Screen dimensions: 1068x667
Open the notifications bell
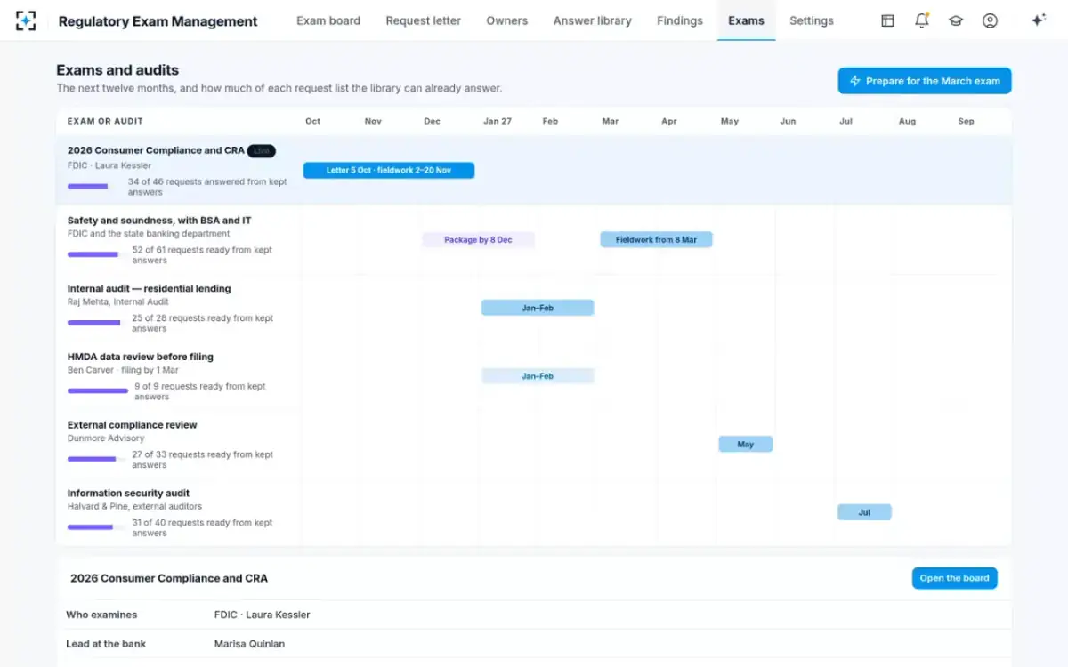(922, 20)
